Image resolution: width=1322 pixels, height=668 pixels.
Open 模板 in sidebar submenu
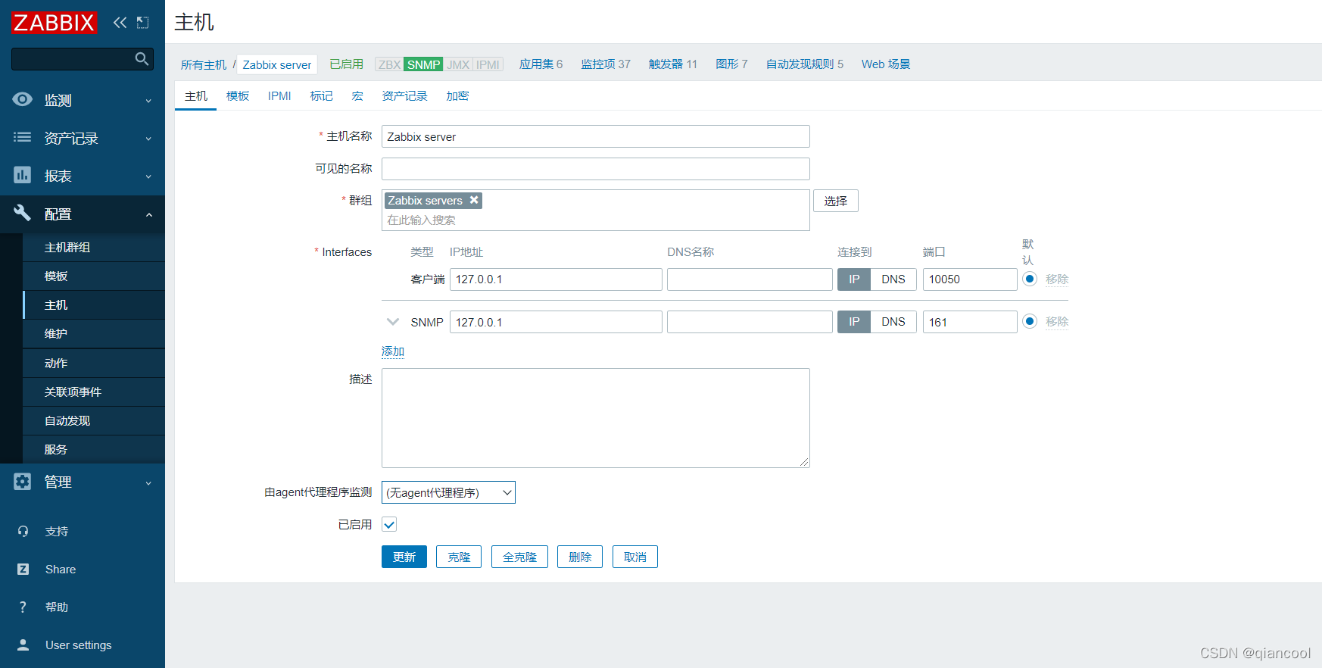(x=94, y=276)
